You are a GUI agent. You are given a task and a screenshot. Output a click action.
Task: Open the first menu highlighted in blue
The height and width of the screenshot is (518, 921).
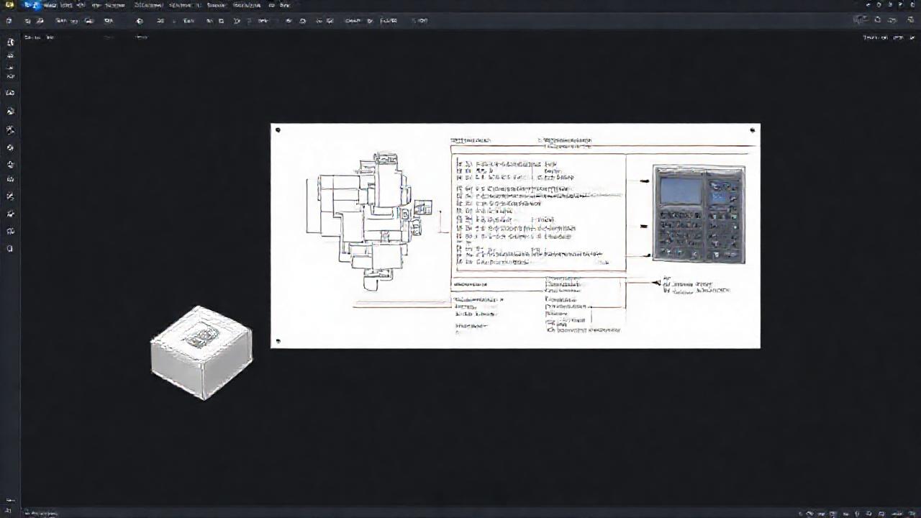(31, 5)
